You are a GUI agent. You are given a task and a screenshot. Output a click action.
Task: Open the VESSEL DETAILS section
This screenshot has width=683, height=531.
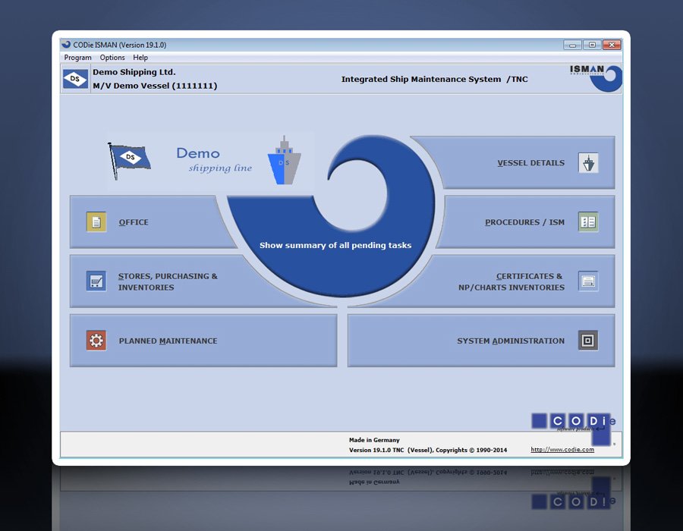(523, 163)
